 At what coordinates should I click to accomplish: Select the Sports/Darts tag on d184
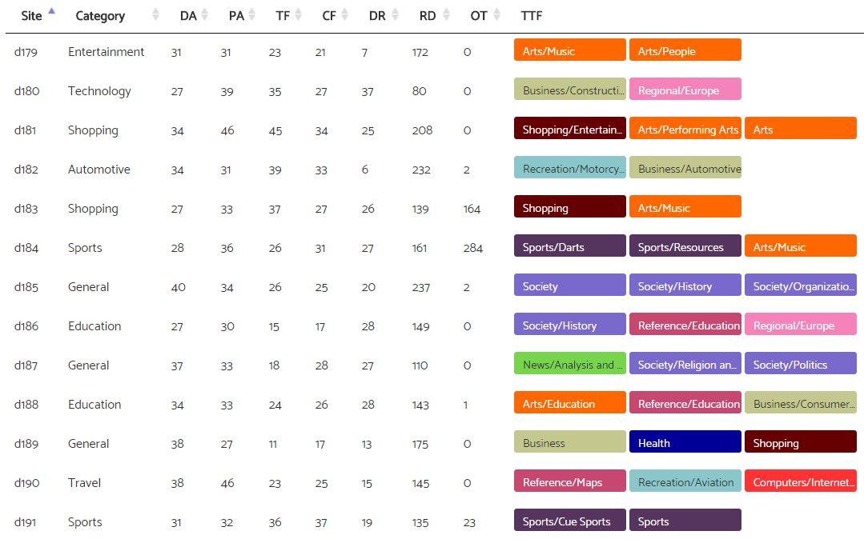point(570,246)
